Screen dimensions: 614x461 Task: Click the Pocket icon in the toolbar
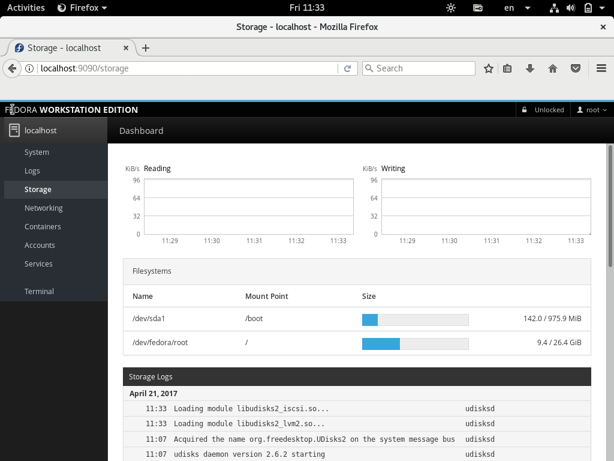(575, 68)
